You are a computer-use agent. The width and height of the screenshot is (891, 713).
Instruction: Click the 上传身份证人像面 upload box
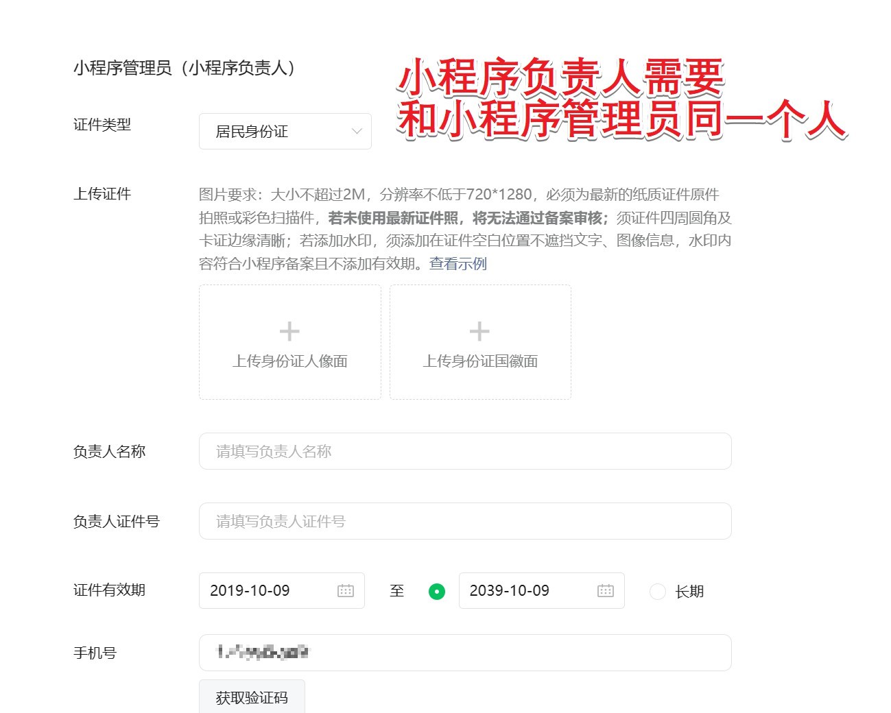290,342
